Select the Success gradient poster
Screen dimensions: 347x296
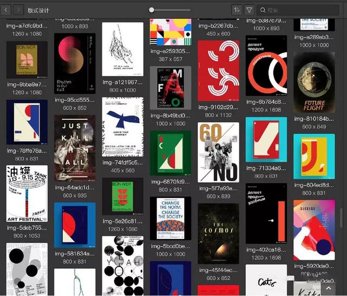[x=314, y=230]
